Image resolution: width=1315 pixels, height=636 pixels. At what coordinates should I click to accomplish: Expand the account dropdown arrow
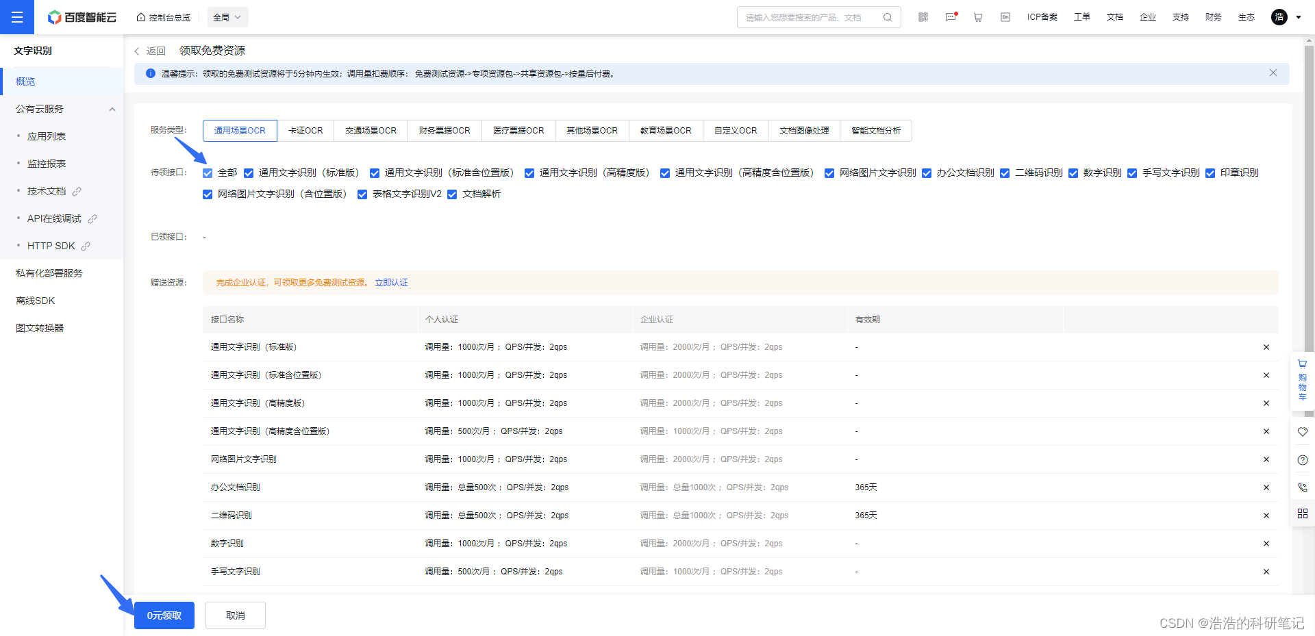(x=1299, y=17)
